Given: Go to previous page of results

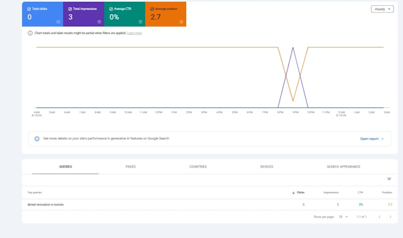Looking at the screenshot, I should click(x=379, y=217).
